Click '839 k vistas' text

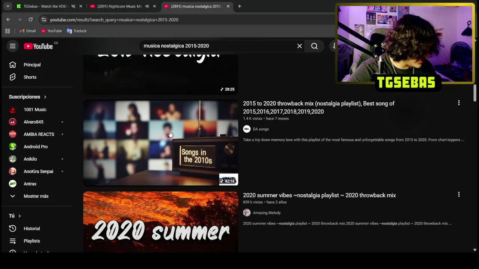tap(253, 202)
